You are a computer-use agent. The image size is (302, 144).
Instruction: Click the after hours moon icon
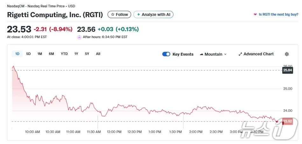pos(79,37)
